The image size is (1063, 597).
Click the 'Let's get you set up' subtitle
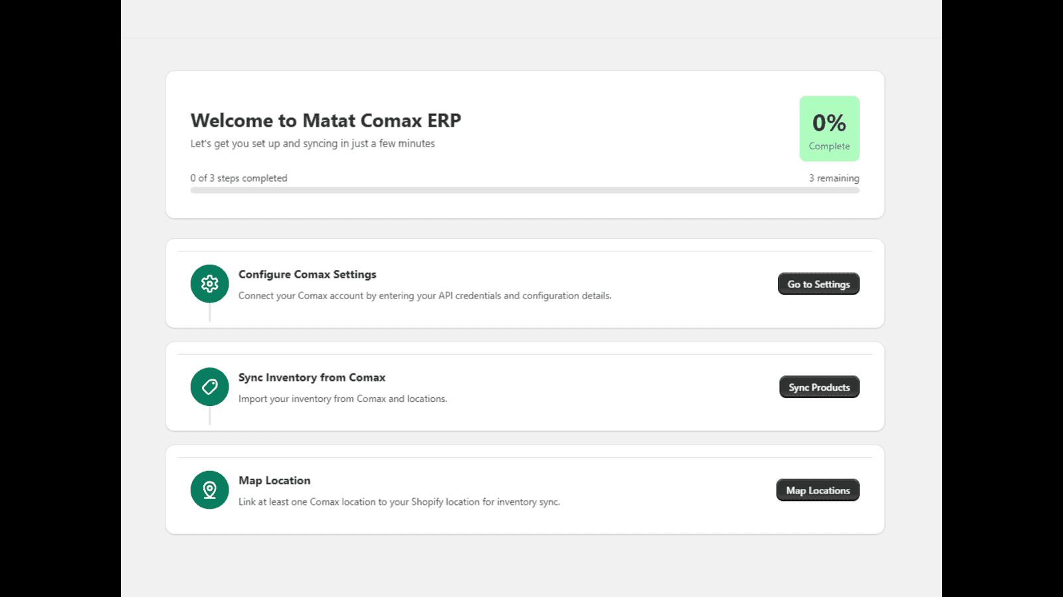pos(312,144)
